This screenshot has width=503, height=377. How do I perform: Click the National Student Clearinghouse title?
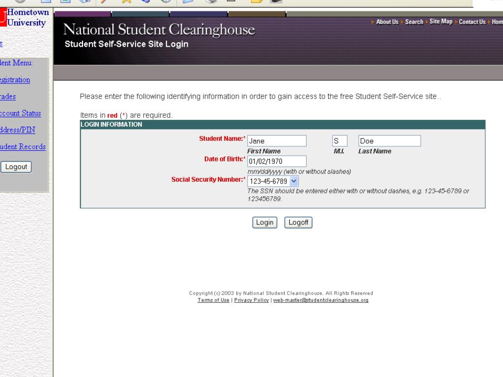pos(159,29)
